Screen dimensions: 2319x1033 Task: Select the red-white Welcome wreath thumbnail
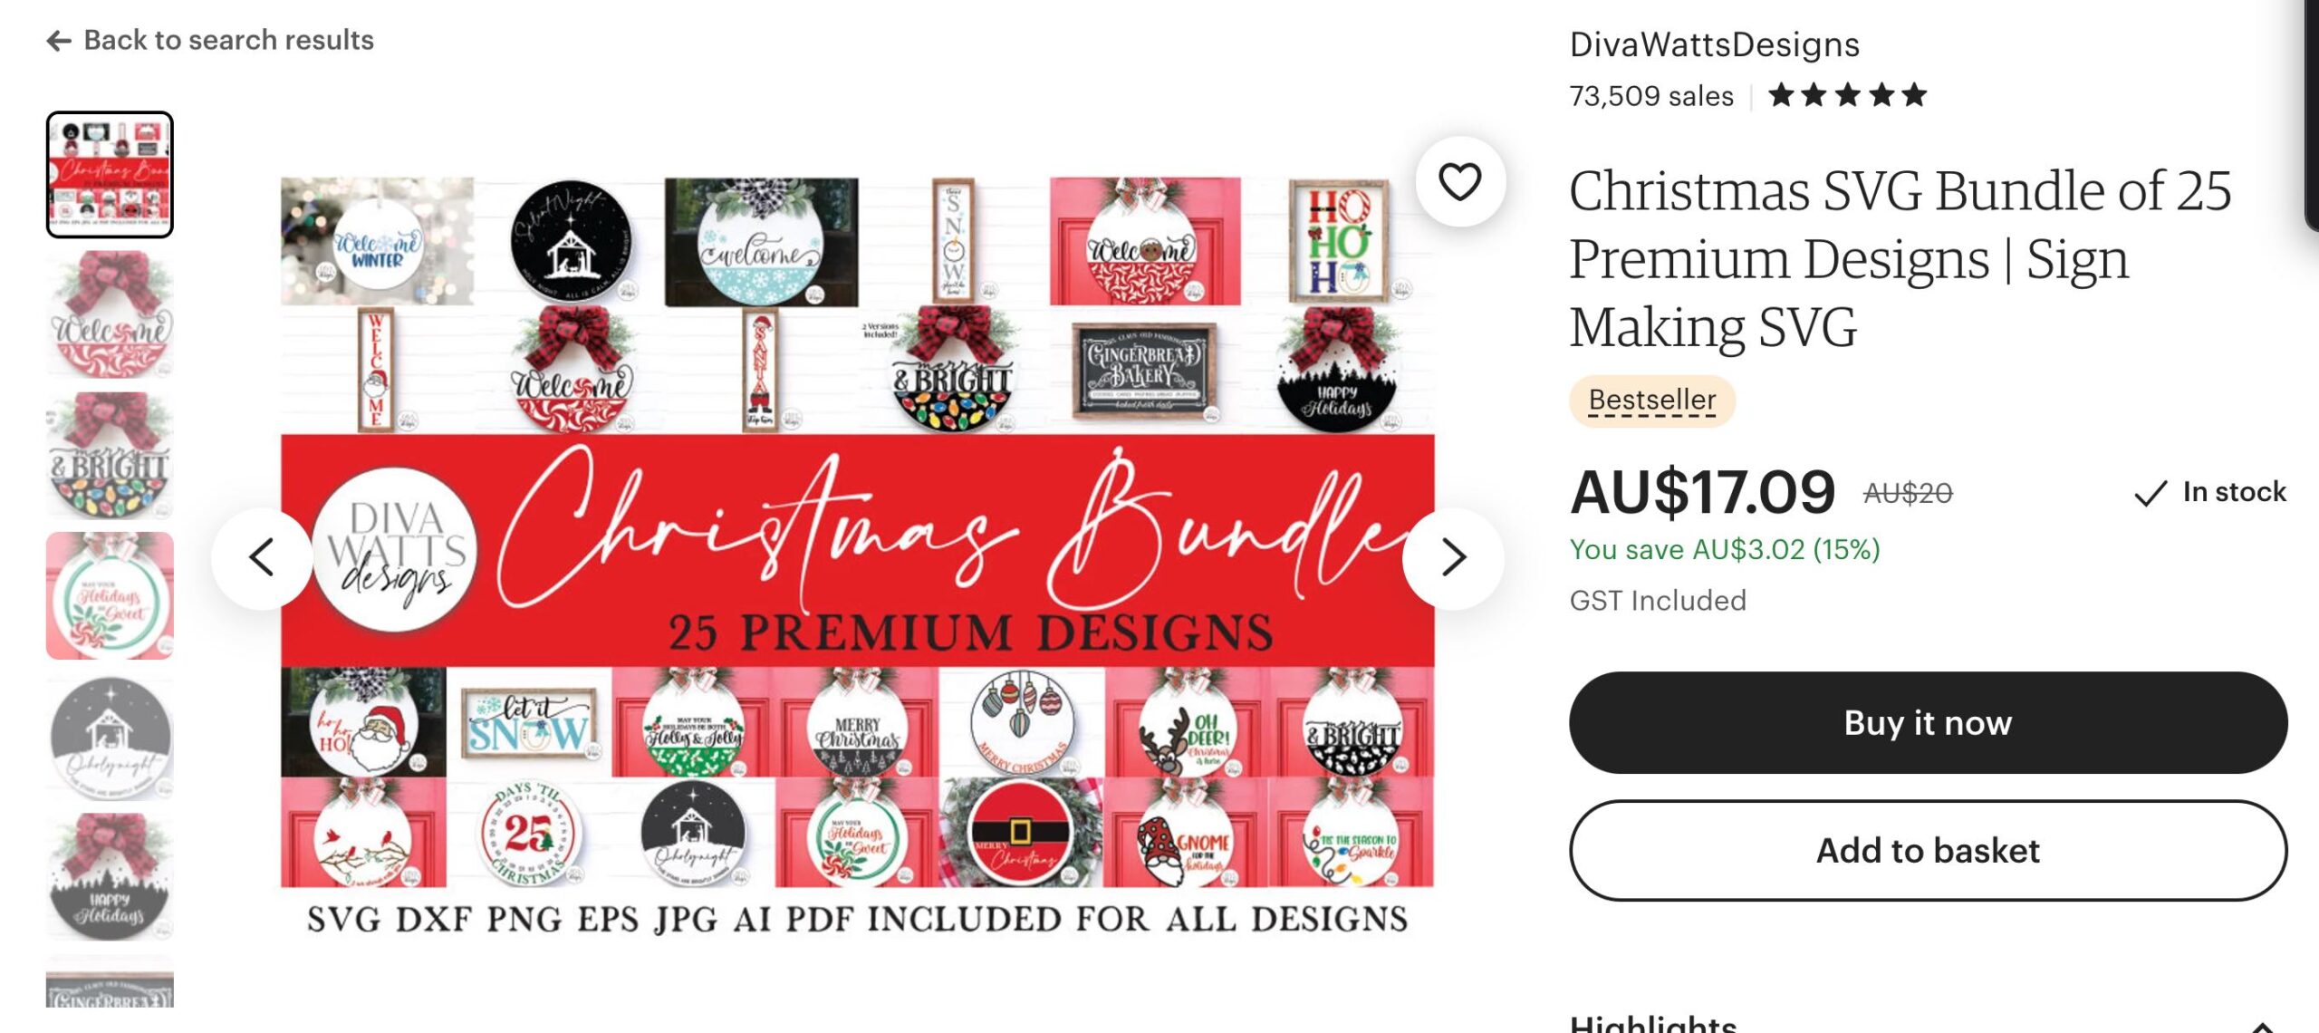[110, 314]
